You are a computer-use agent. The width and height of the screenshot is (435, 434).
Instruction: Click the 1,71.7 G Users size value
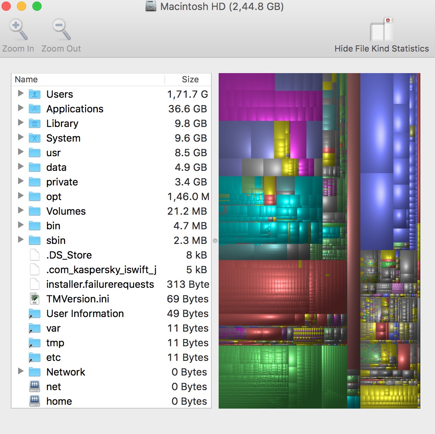coord(187,94)
